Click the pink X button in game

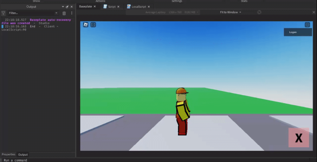coord(299,138)
